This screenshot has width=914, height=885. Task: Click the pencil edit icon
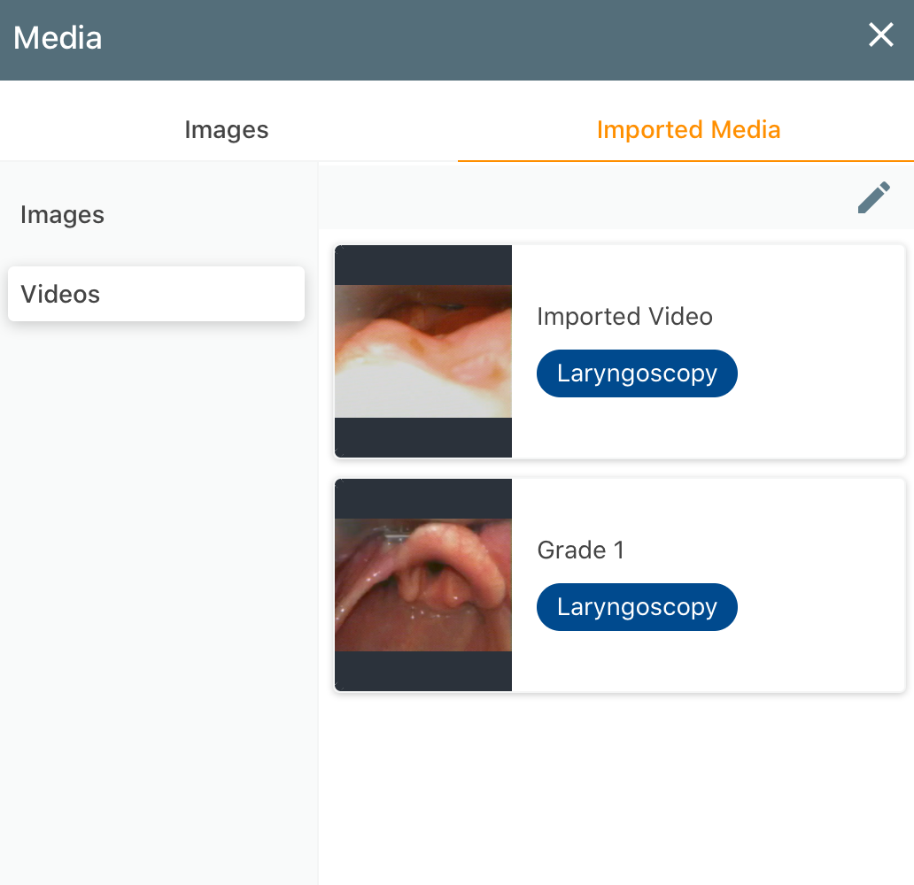click(874, 197)
